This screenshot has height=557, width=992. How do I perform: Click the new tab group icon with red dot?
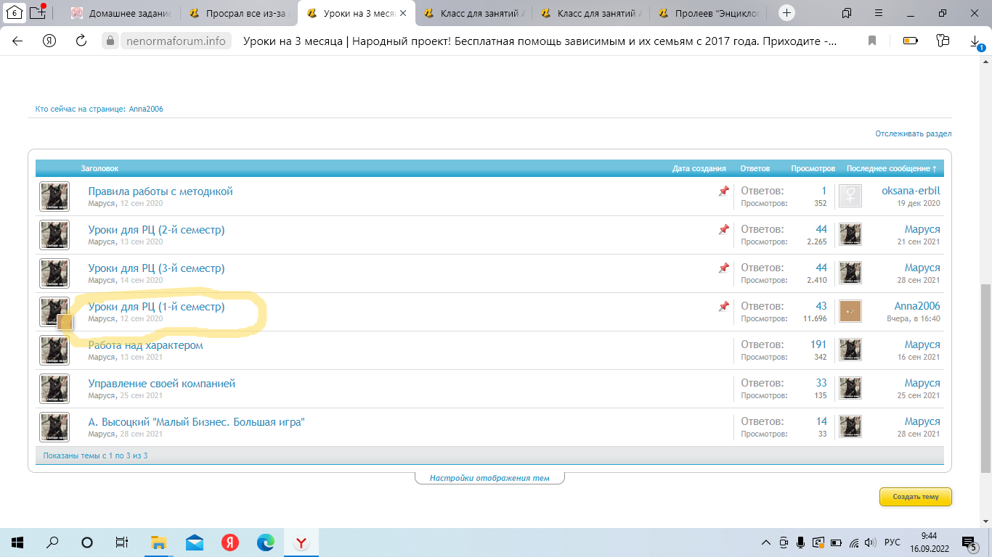(x=38, y=12)
